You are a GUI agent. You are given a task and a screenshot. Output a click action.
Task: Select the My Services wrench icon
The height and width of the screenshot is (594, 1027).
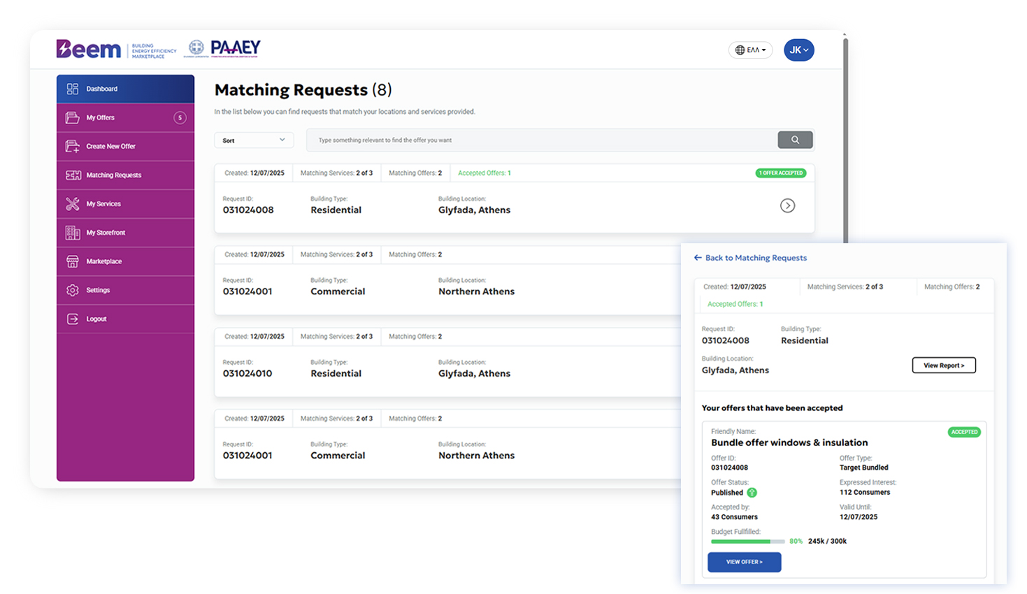click(72, 203)
